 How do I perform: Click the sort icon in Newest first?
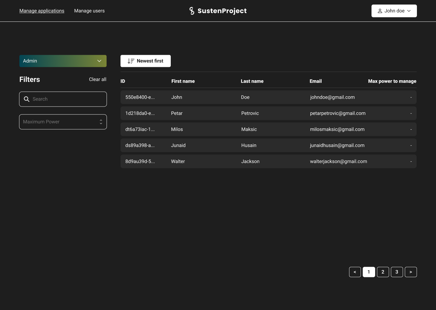coord(131,61)
